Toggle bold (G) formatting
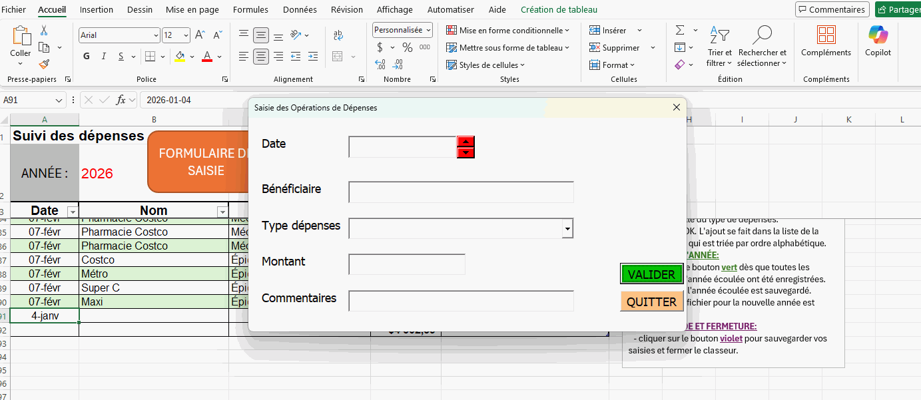Screen dimensions: 921x400 pos(87,57)
